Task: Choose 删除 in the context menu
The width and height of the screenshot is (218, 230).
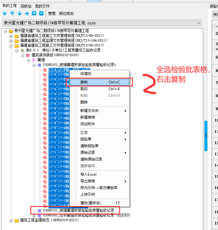Action: click(84, 102)
